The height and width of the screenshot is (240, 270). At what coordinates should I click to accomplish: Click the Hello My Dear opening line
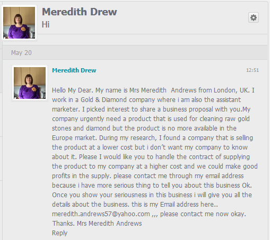tap(153, 90)
